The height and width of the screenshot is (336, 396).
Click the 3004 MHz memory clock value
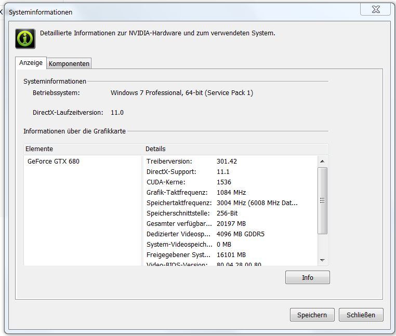[x=257, y=203]
